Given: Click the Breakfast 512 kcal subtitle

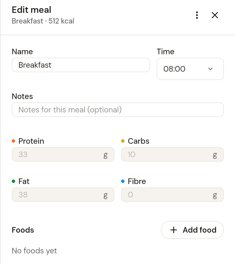Looking at the screenshot, I should coord(43,21).
